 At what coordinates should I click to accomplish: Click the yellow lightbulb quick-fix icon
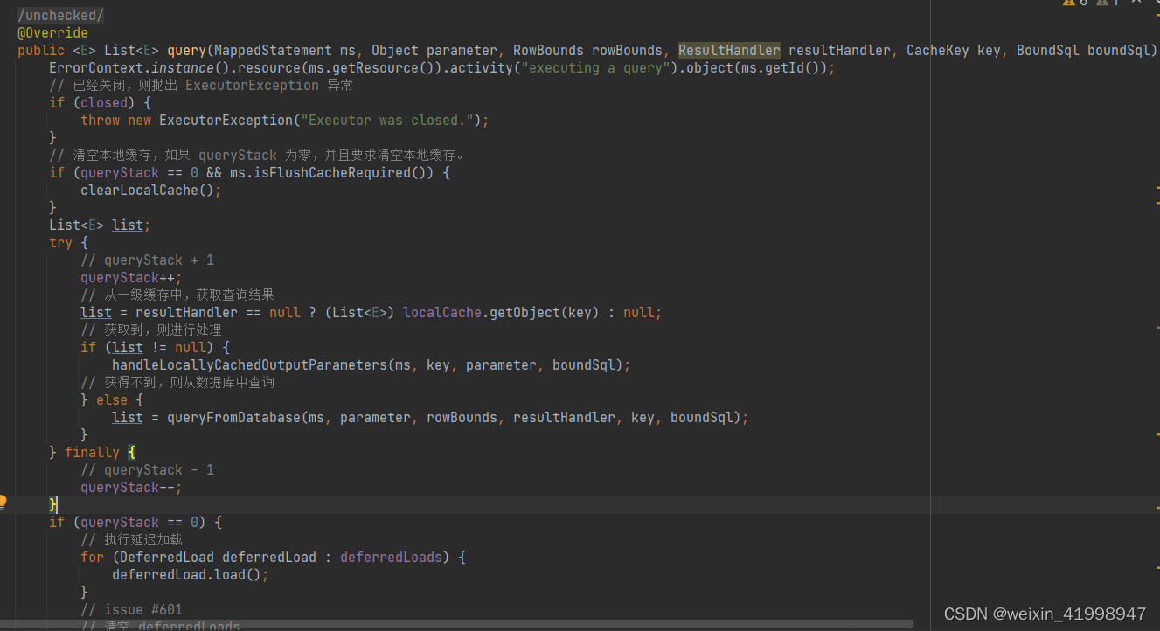click(3, 503)
